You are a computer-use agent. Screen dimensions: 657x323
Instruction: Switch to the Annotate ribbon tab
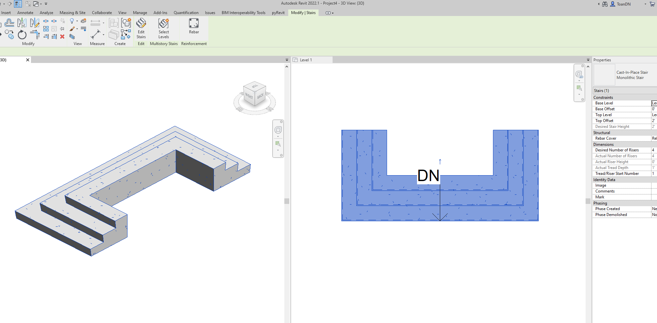point(25,12)
